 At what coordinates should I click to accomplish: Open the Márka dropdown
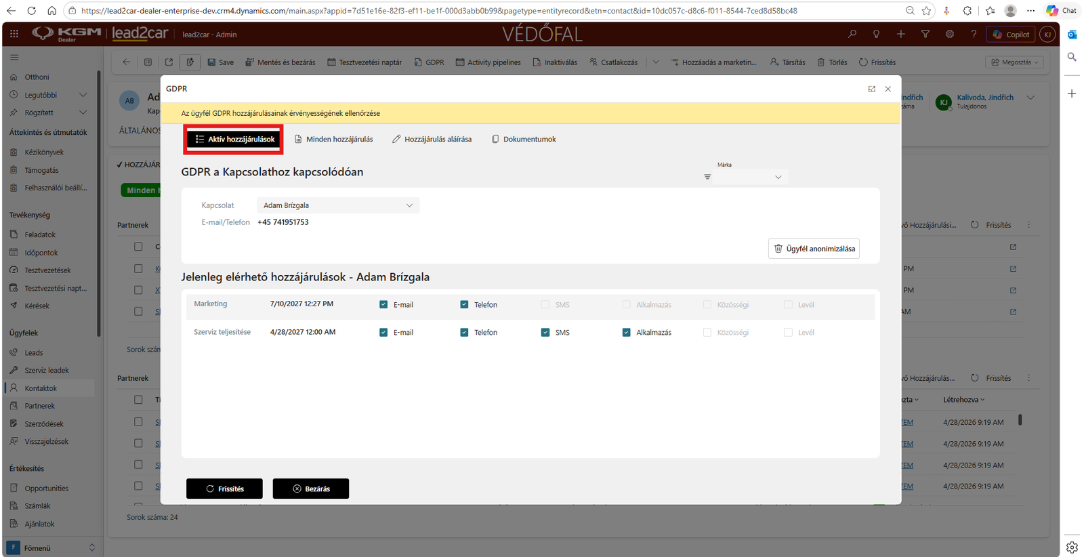click(x=750, y=177)
